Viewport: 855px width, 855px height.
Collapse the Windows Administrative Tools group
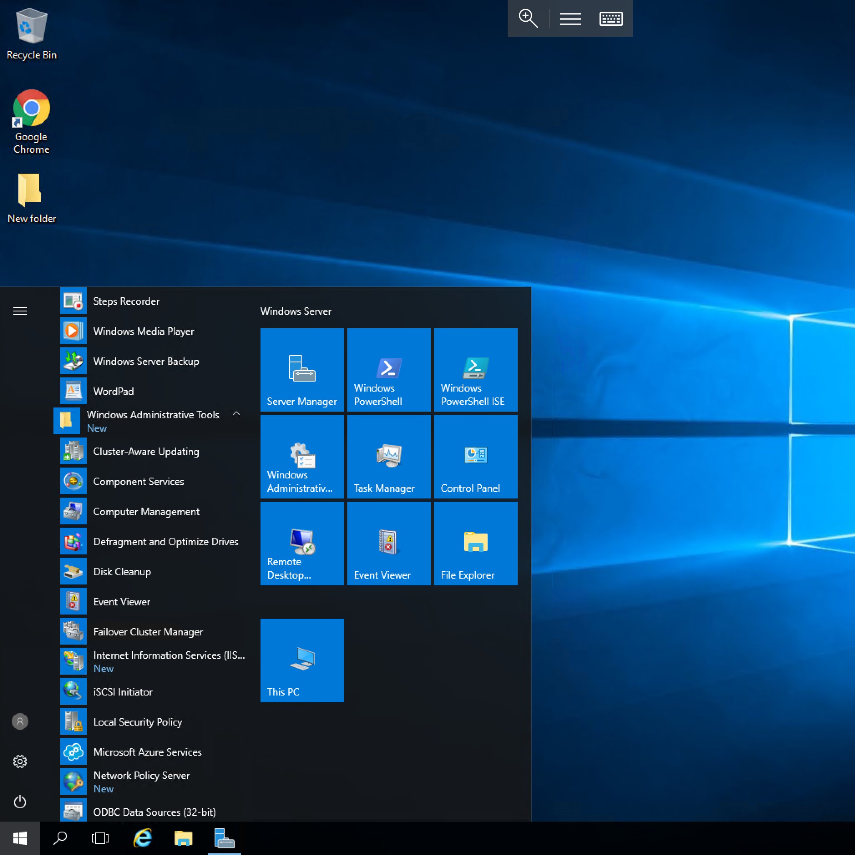point(237,414)
